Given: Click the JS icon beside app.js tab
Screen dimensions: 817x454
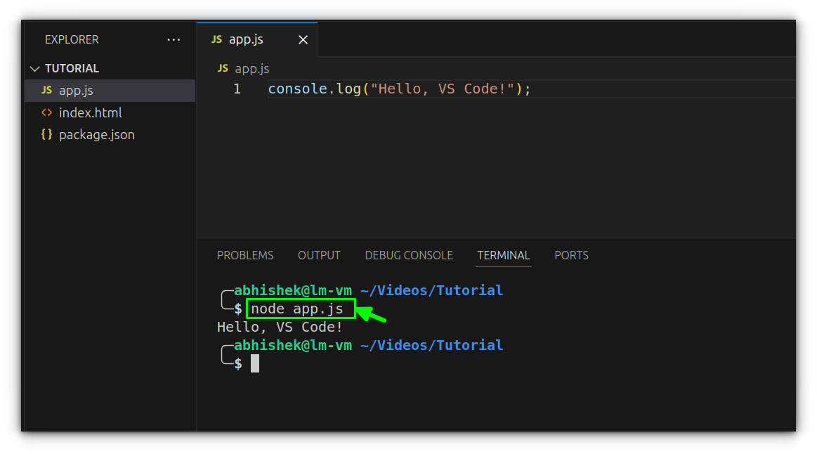Looking at the screenshot, I should [218, 39].
